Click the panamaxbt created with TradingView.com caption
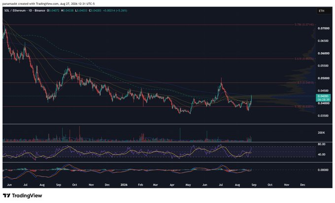The image size is (335, 203). (x=48, y=3)
